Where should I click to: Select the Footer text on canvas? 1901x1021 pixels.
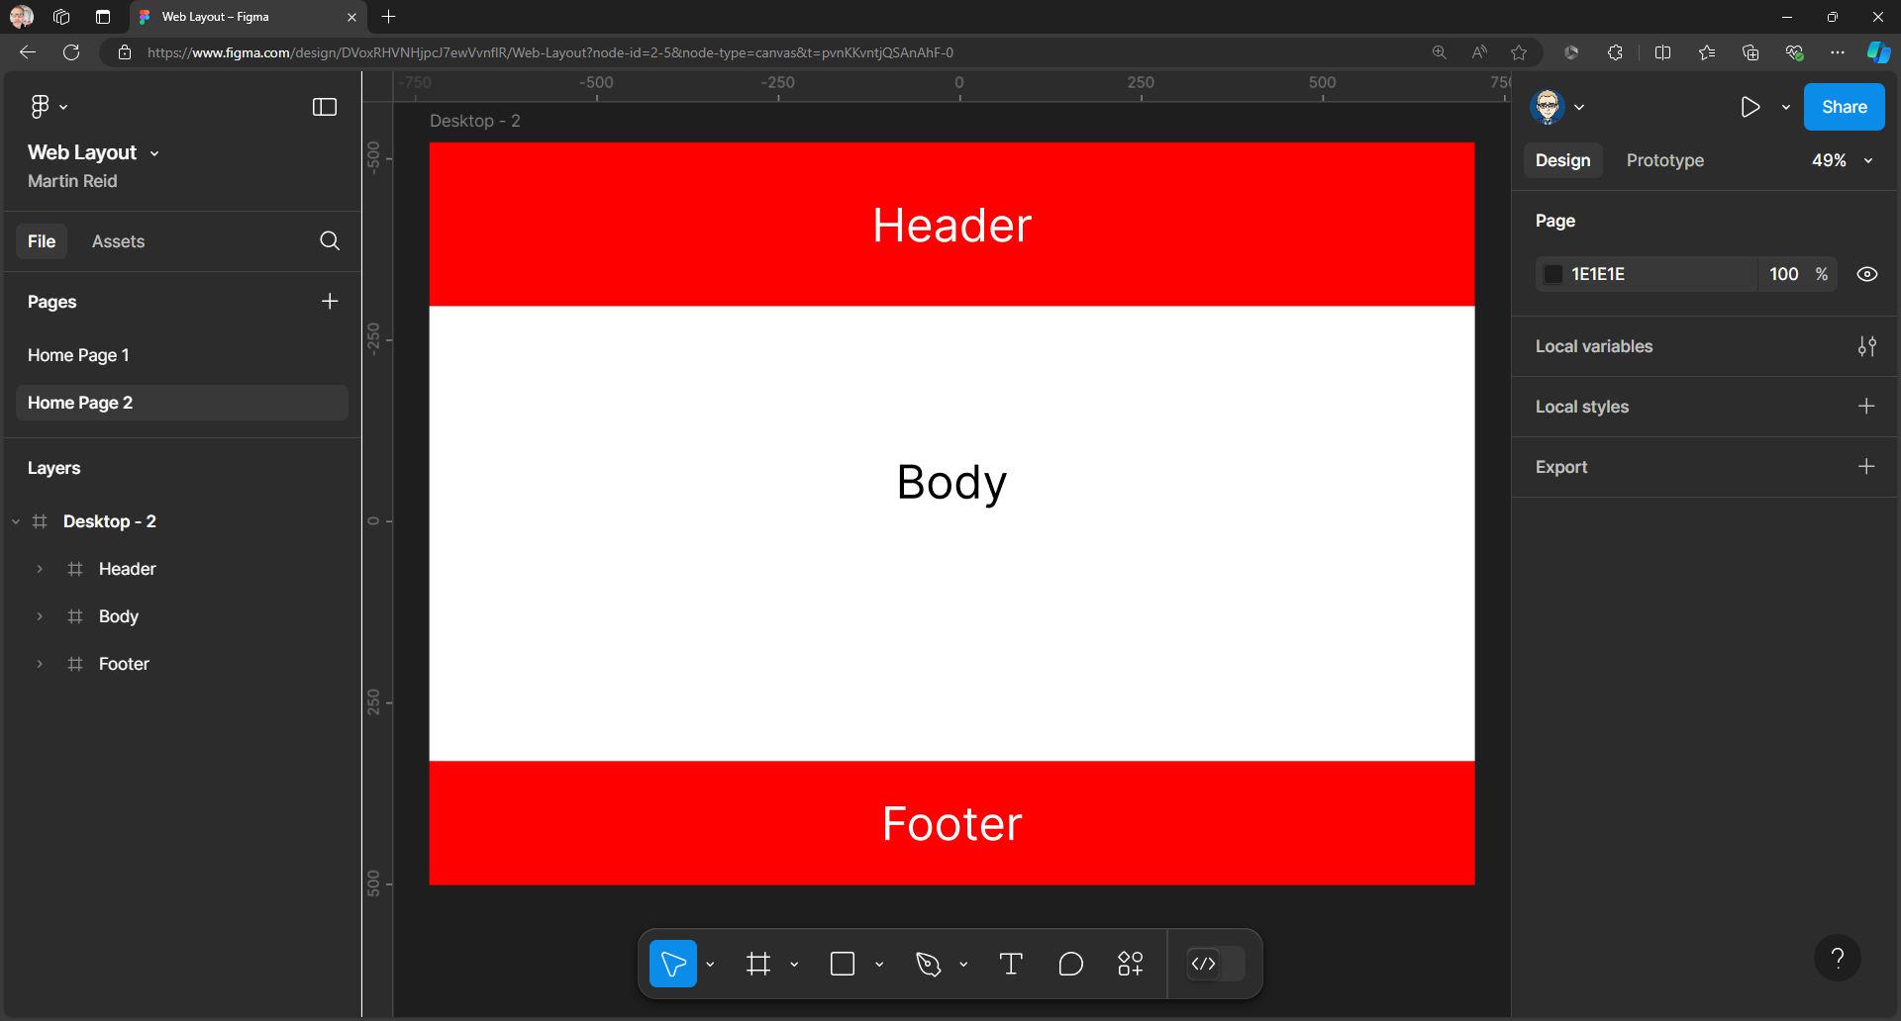click(x=951, y=824)
